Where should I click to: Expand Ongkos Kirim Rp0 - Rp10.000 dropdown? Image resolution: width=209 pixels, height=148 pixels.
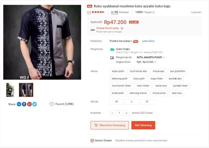click(x=146, y=62)
